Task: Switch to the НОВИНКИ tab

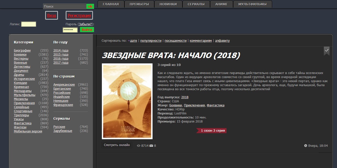Action: [x=168, y=4]
